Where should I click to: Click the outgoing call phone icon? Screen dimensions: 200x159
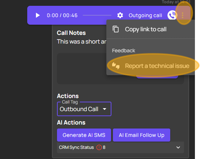pos(172,15)
